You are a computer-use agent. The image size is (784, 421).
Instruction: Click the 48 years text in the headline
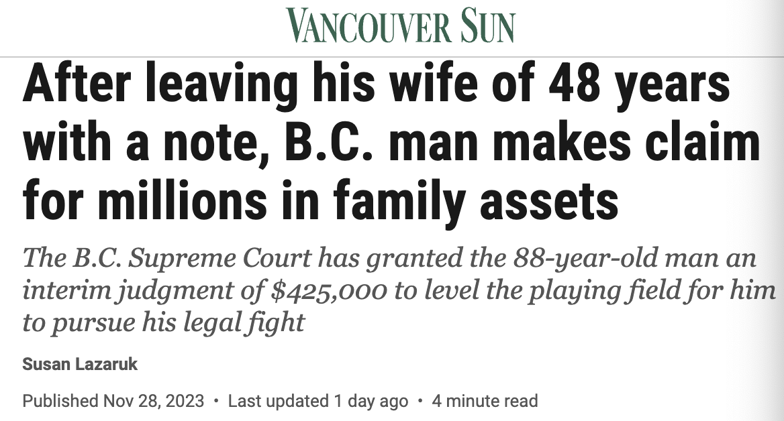tap(639, 84)
